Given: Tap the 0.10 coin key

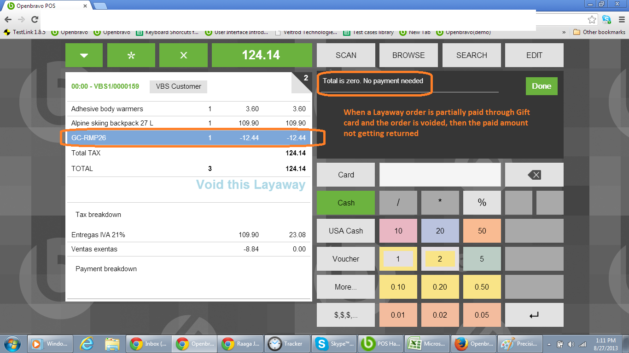Looking at the screenshot, I should pos(398,287).
